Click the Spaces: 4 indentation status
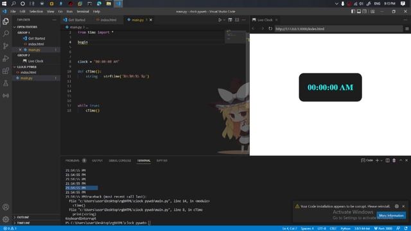 (307, 228)
